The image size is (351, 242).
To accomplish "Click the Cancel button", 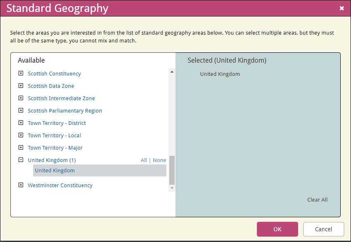I will coord(323,229).
